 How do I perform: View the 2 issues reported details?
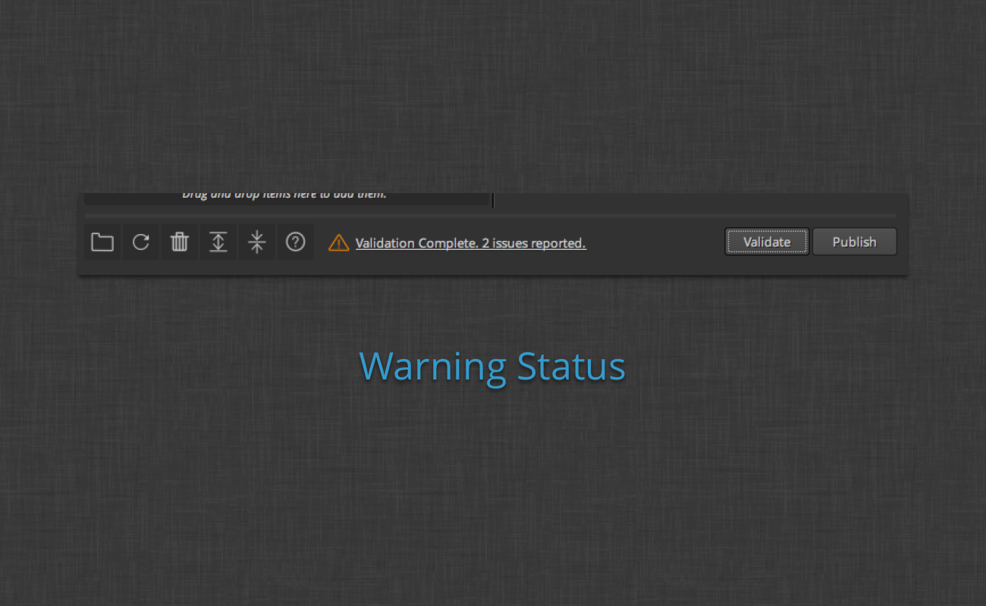click(534, 243)
